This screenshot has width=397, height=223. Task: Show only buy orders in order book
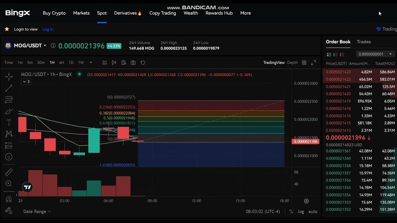335,55
